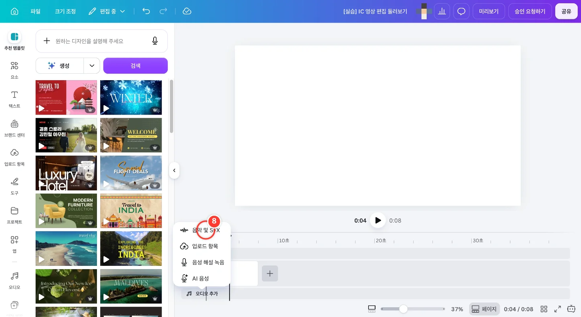
Task: Choose 음성 해설 녹음 option
Action: [202, 262]
